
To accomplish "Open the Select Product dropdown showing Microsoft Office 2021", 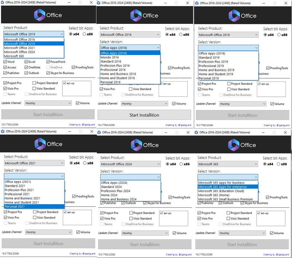I will click(x=34, y=163).
